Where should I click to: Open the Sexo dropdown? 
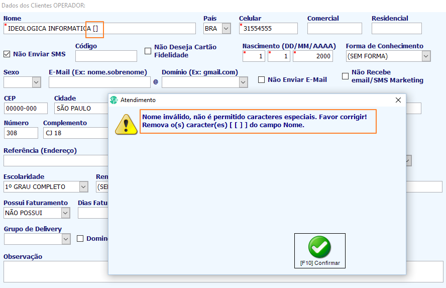click(36, 82)
